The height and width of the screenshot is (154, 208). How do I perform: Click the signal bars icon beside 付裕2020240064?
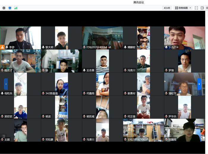[109, 47]
